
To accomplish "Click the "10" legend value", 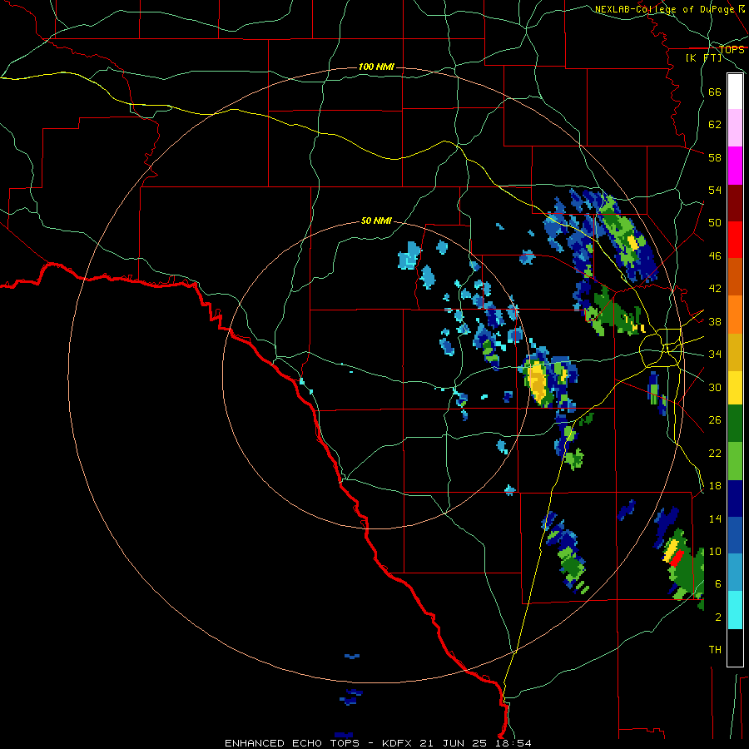I will (x=715, y=551).
